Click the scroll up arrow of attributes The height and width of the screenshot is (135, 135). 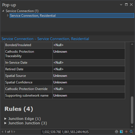[x=132, y=44]
